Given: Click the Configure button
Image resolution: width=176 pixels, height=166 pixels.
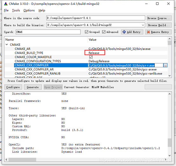Looking at the screenshot, I should tap(13, 87).
